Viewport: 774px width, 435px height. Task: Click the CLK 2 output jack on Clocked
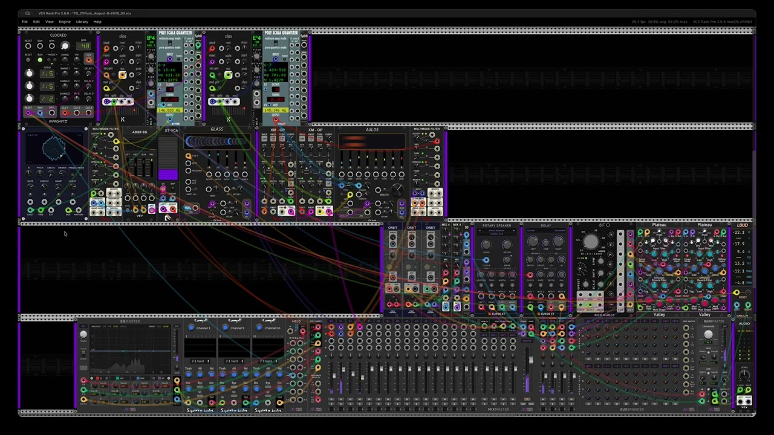(x=77, y=112)
